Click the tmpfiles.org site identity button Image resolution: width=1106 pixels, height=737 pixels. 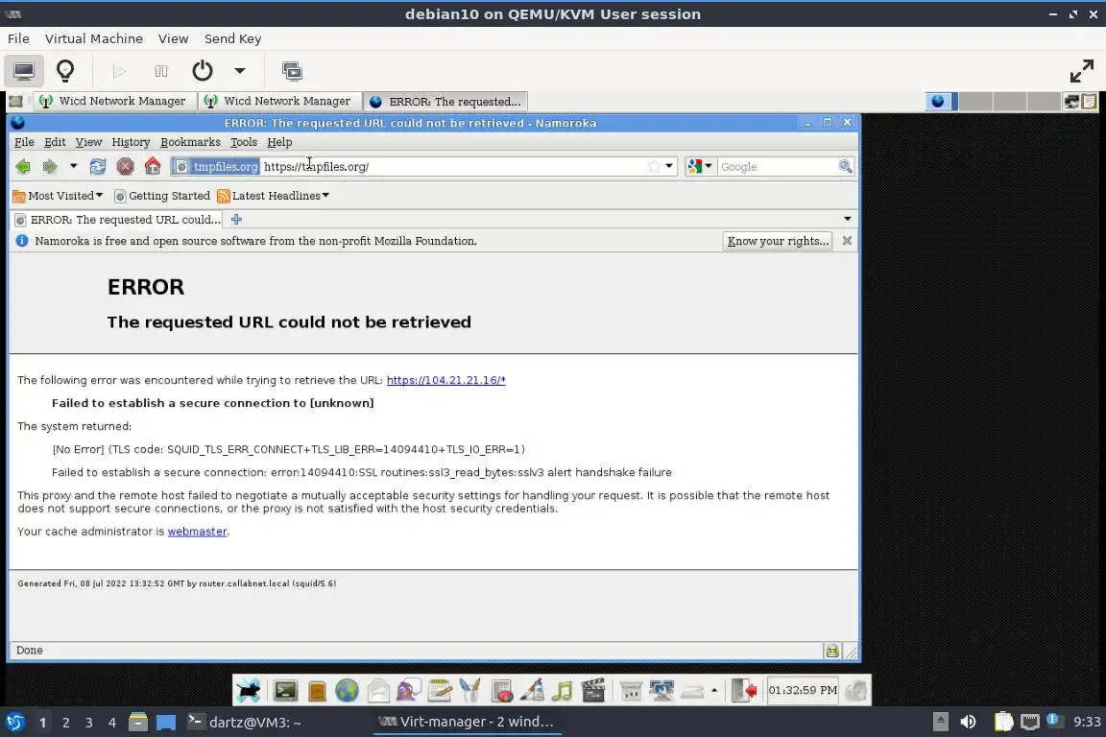(217, 166)
